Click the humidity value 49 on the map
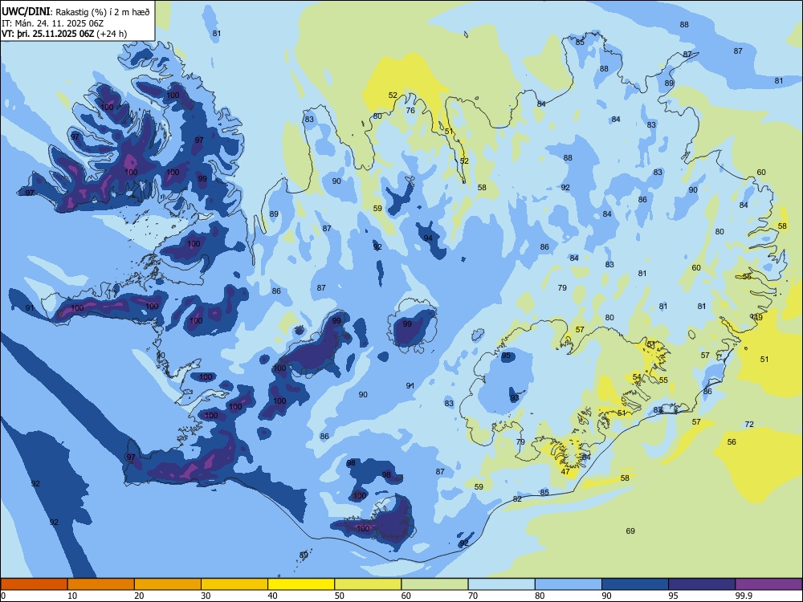Image resolution: width=803 pixels, height=602 pixels. 758,317
